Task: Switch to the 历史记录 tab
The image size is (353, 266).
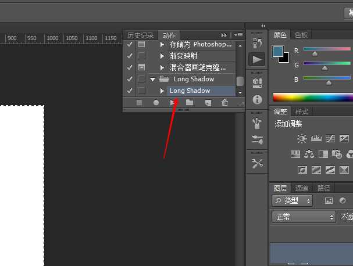Action: pos(140,35)
